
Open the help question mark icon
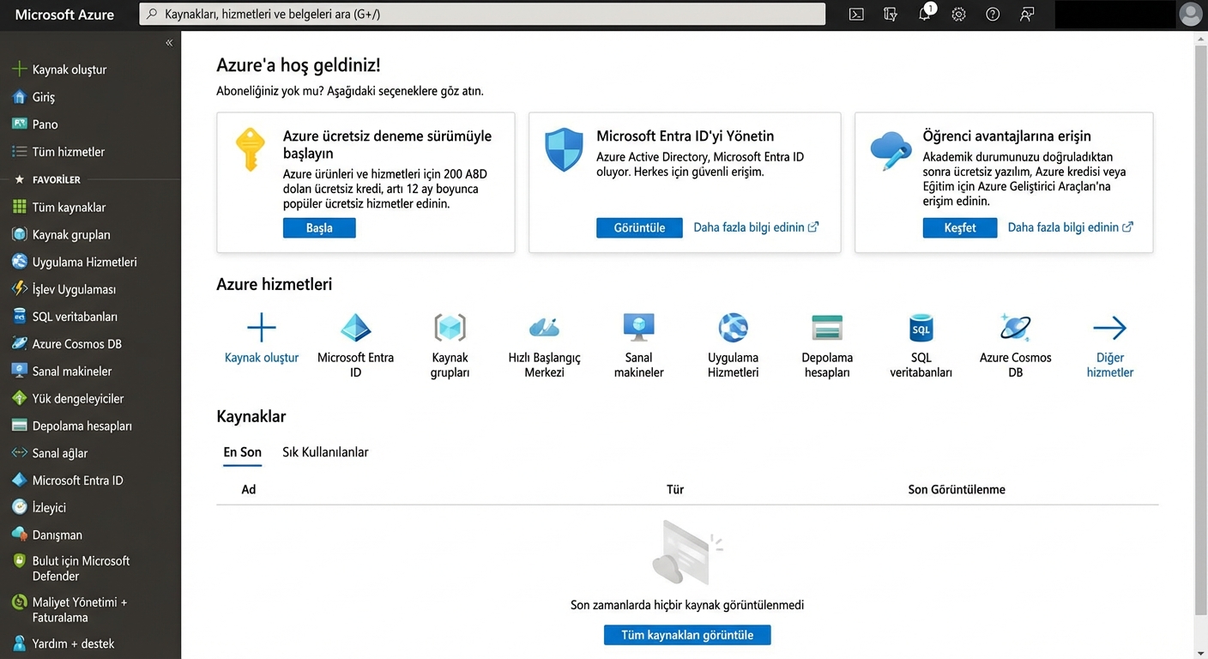tap(993, 14)
